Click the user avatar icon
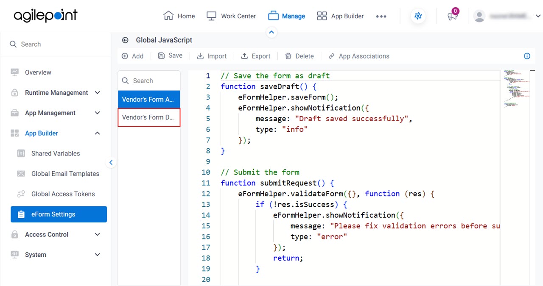The image size is (543, 286). [479, 16]
